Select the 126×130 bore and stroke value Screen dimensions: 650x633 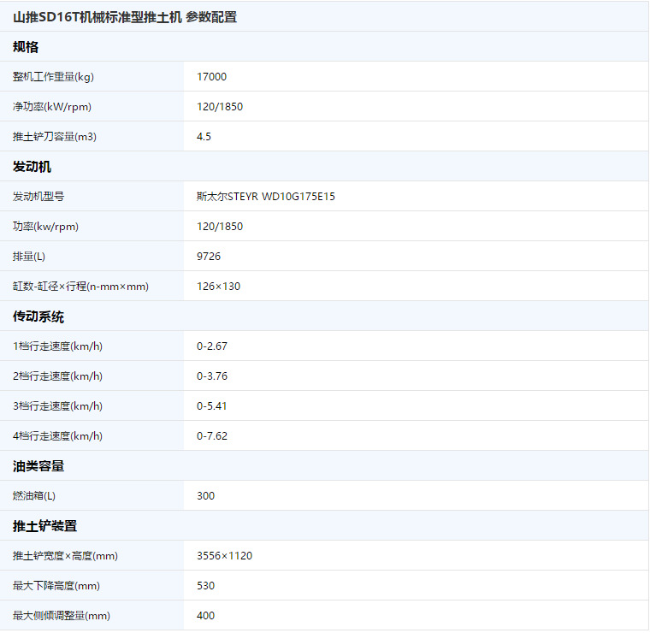(x=218, y=286)
